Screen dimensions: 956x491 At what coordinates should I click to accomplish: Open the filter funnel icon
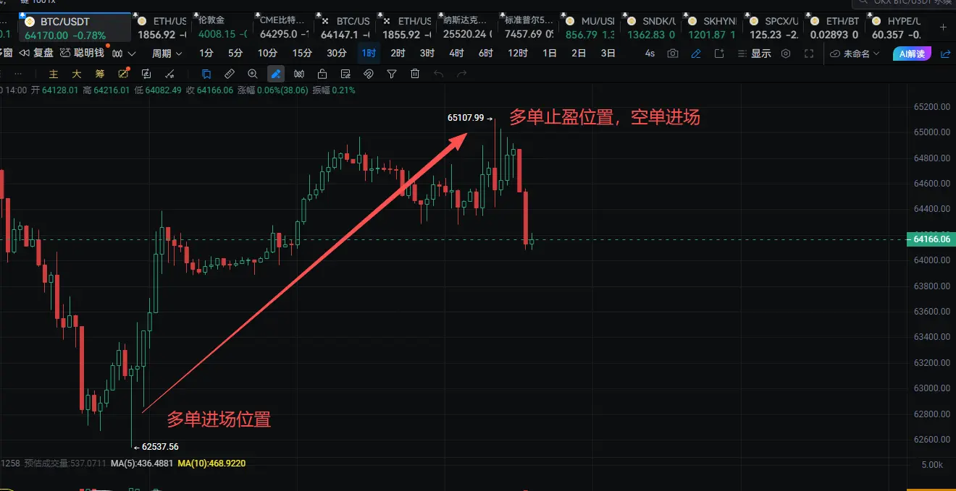point(392,74)
